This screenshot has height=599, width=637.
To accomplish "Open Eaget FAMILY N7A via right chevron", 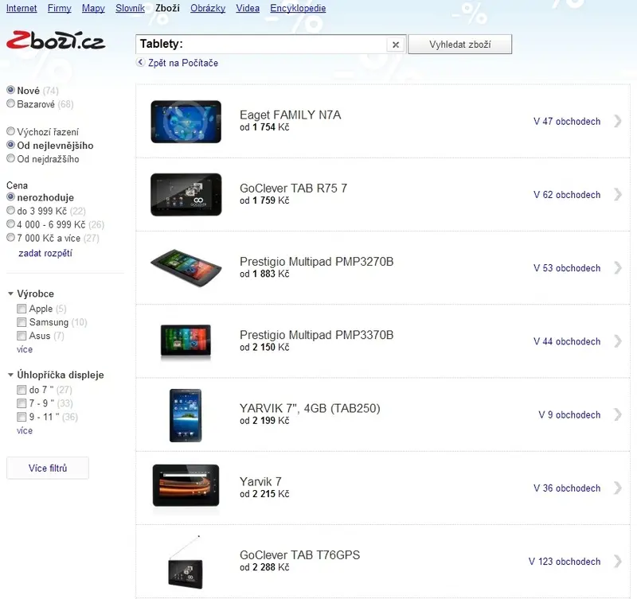I will 618,121.
